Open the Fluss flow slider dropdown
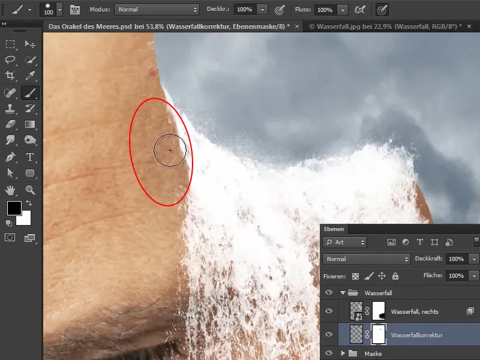 point(343,10)
